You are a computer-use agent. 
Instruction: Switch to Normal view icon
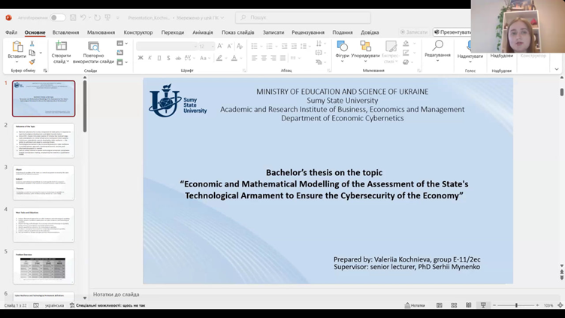click(x=440, y=305)
